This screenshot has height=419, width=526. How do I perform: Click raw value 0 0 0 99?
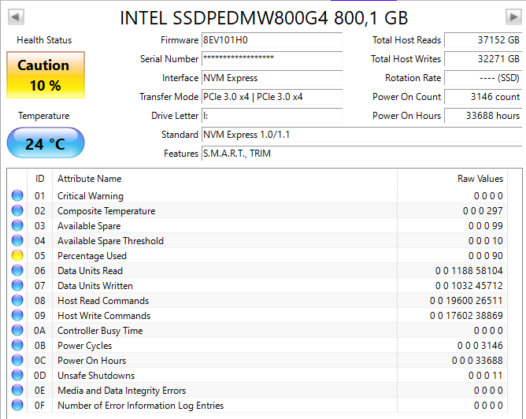pyautogui.click(x=485, y=226)
